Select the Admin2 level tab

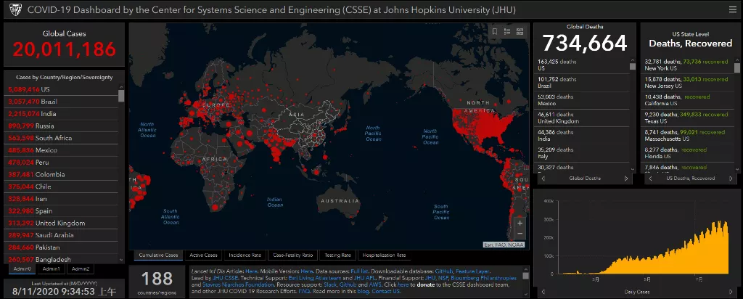80,269
